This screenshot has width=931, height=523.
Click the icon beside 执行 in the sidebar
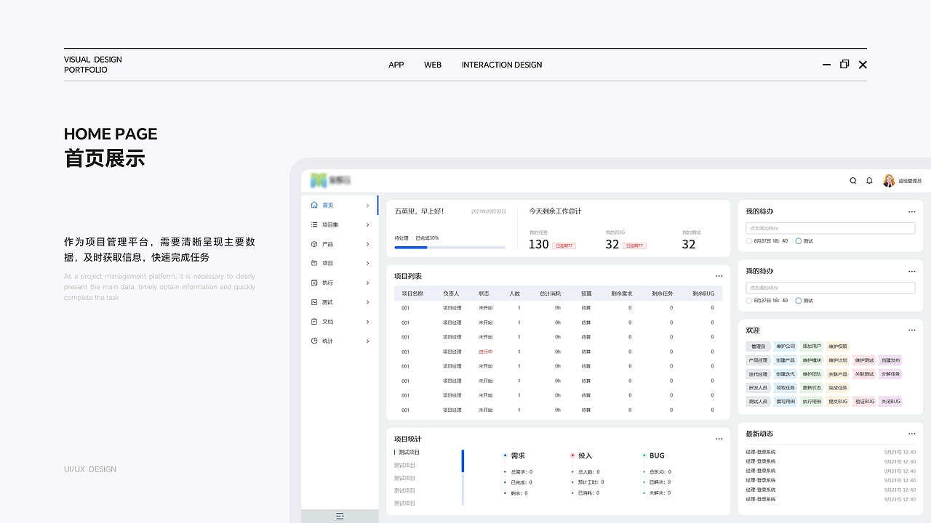click(314, 283)
